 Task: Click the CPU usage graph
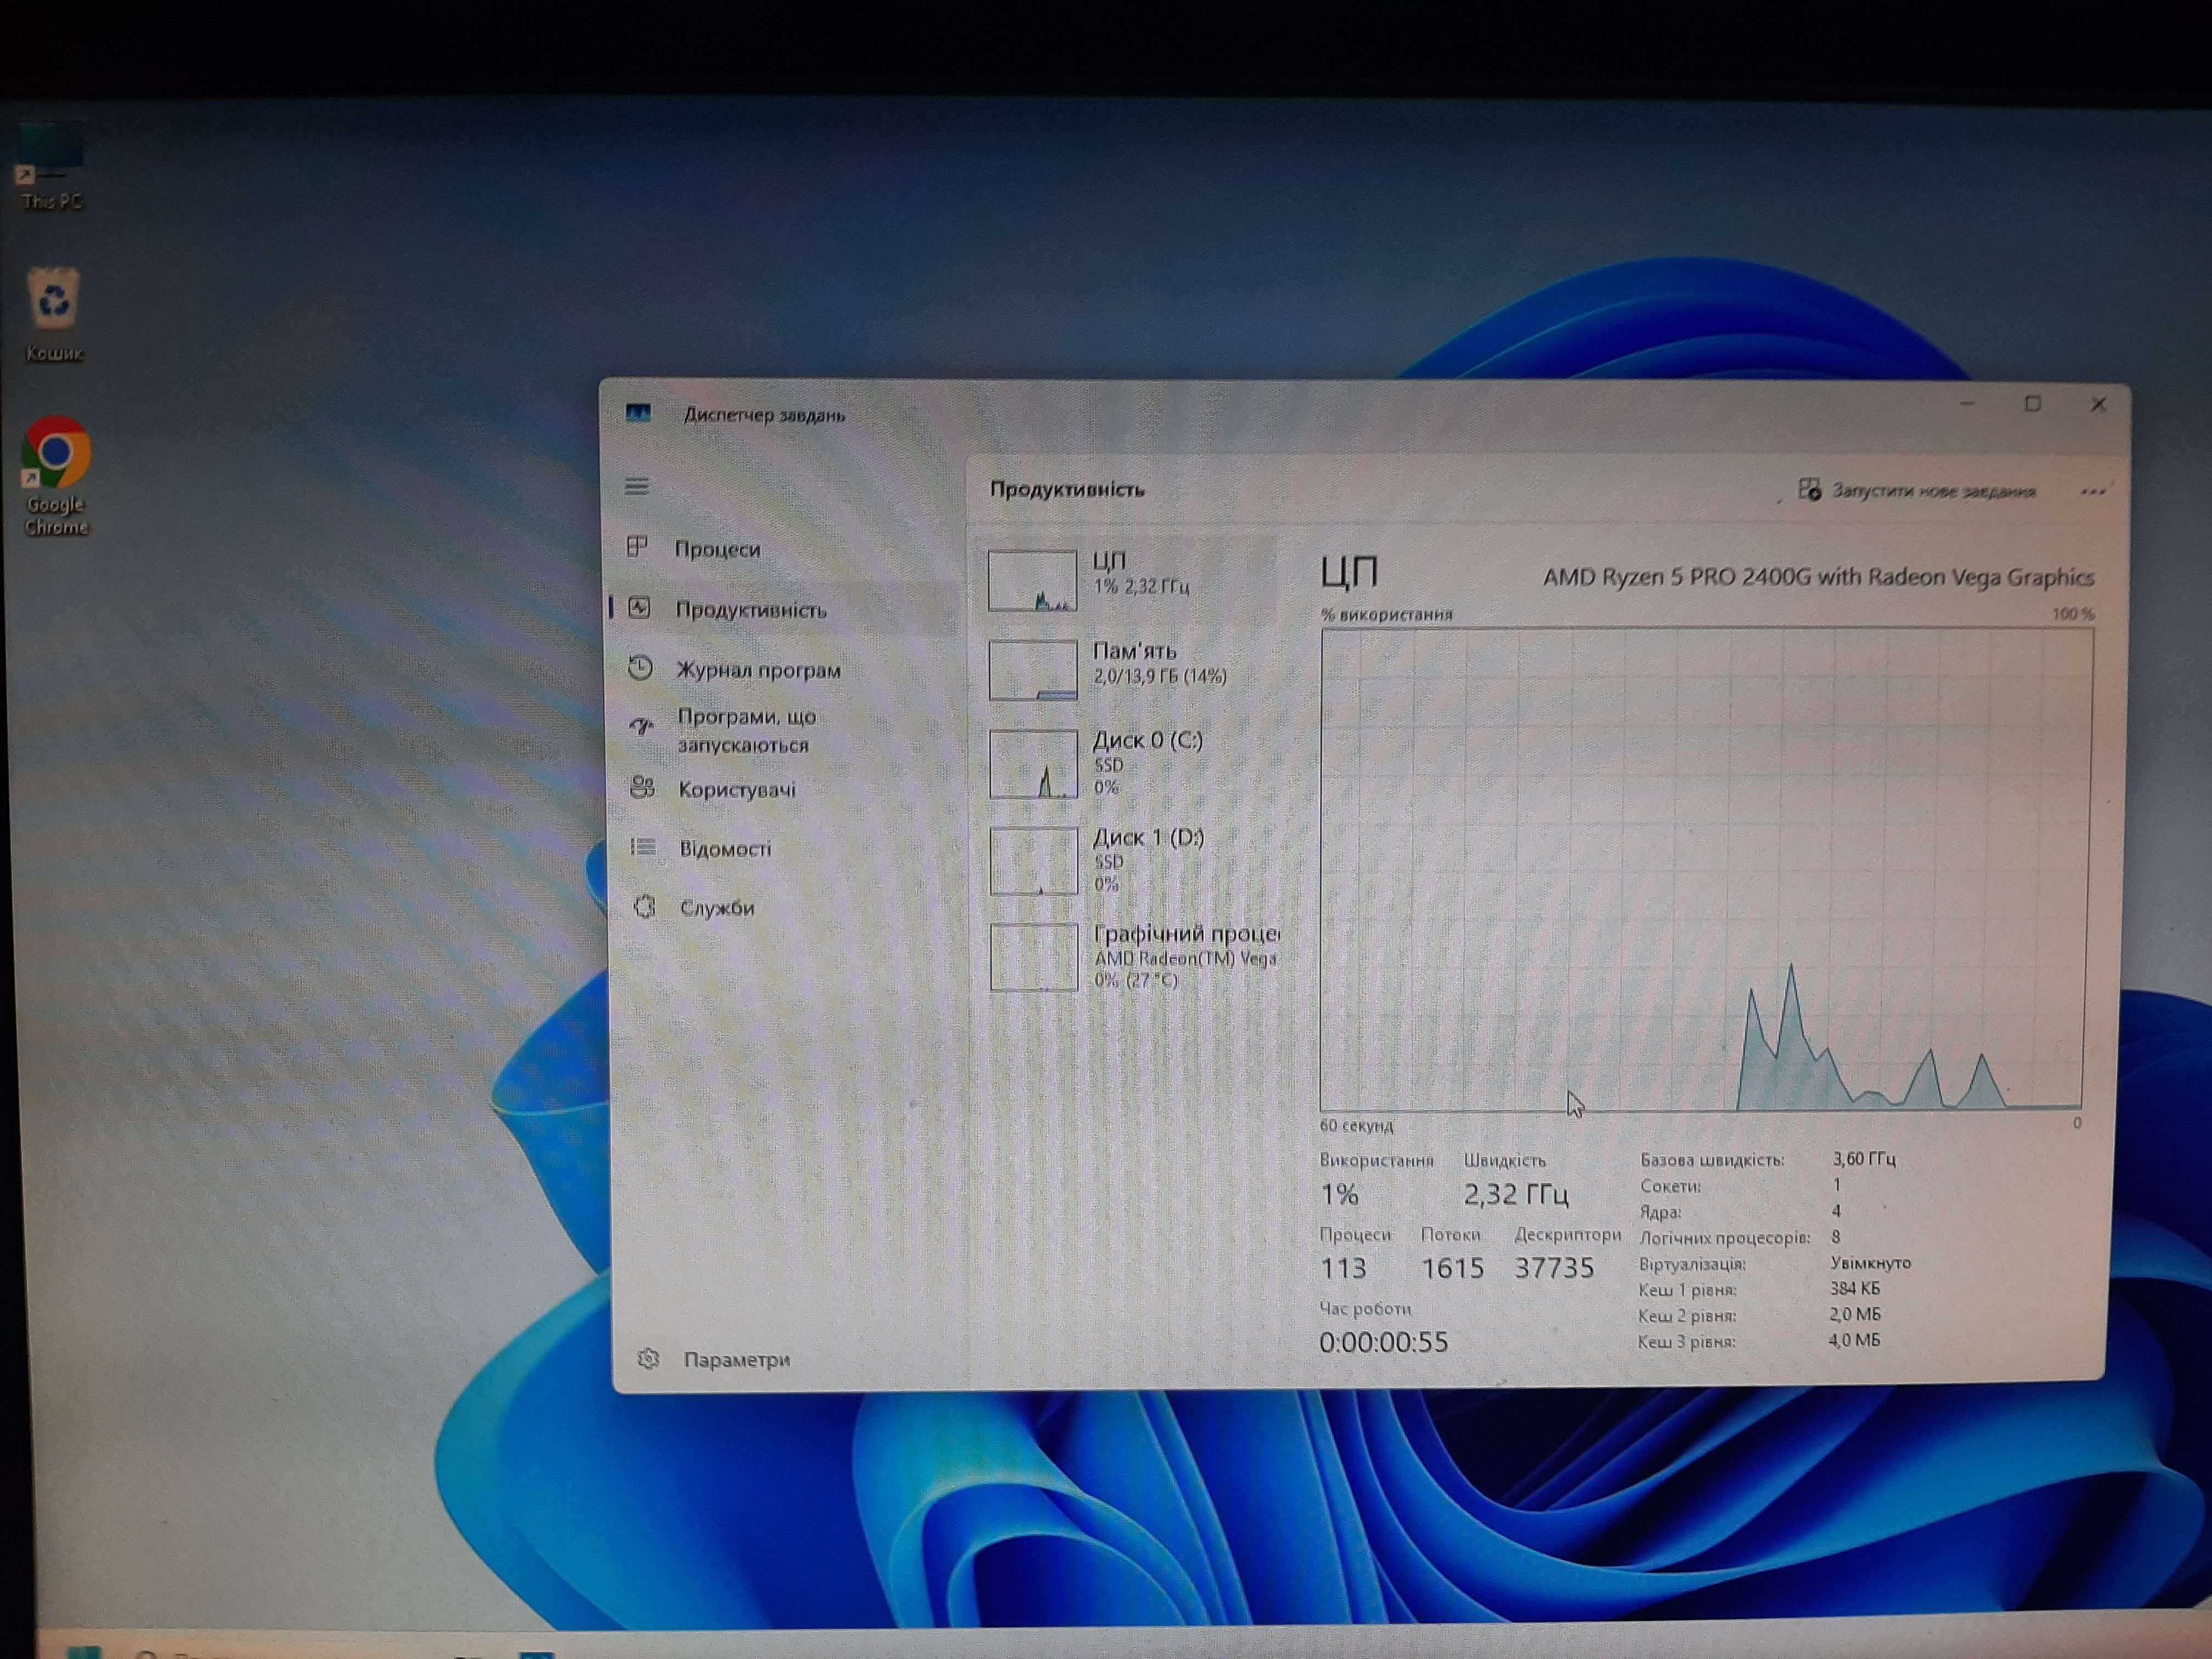pyautogui.click(x=1705, y=868)
